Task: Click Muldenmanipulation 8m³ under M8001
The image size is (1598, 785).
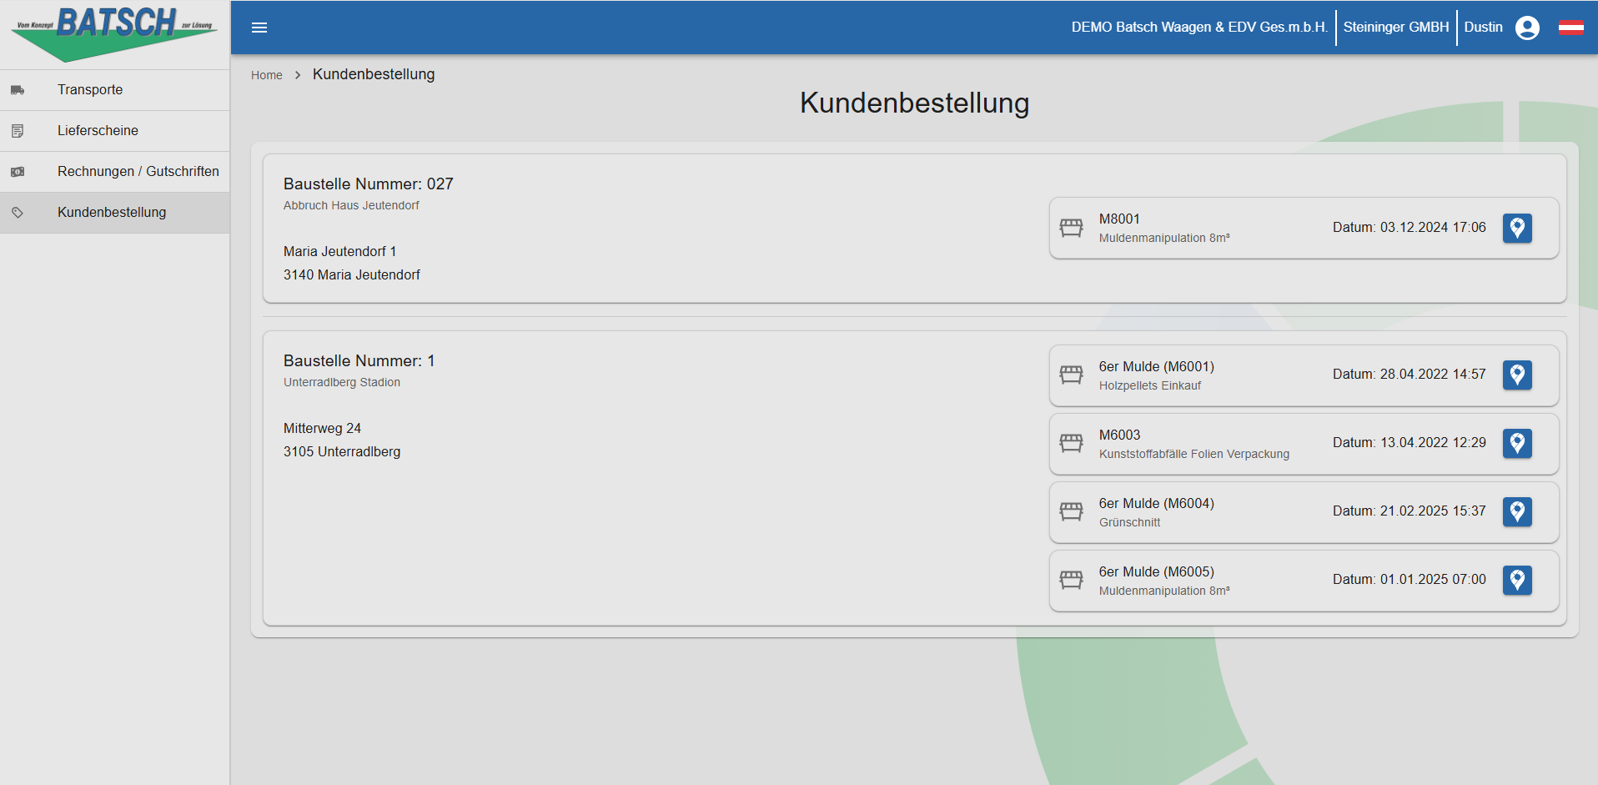Action: (x=1164, y=239)
